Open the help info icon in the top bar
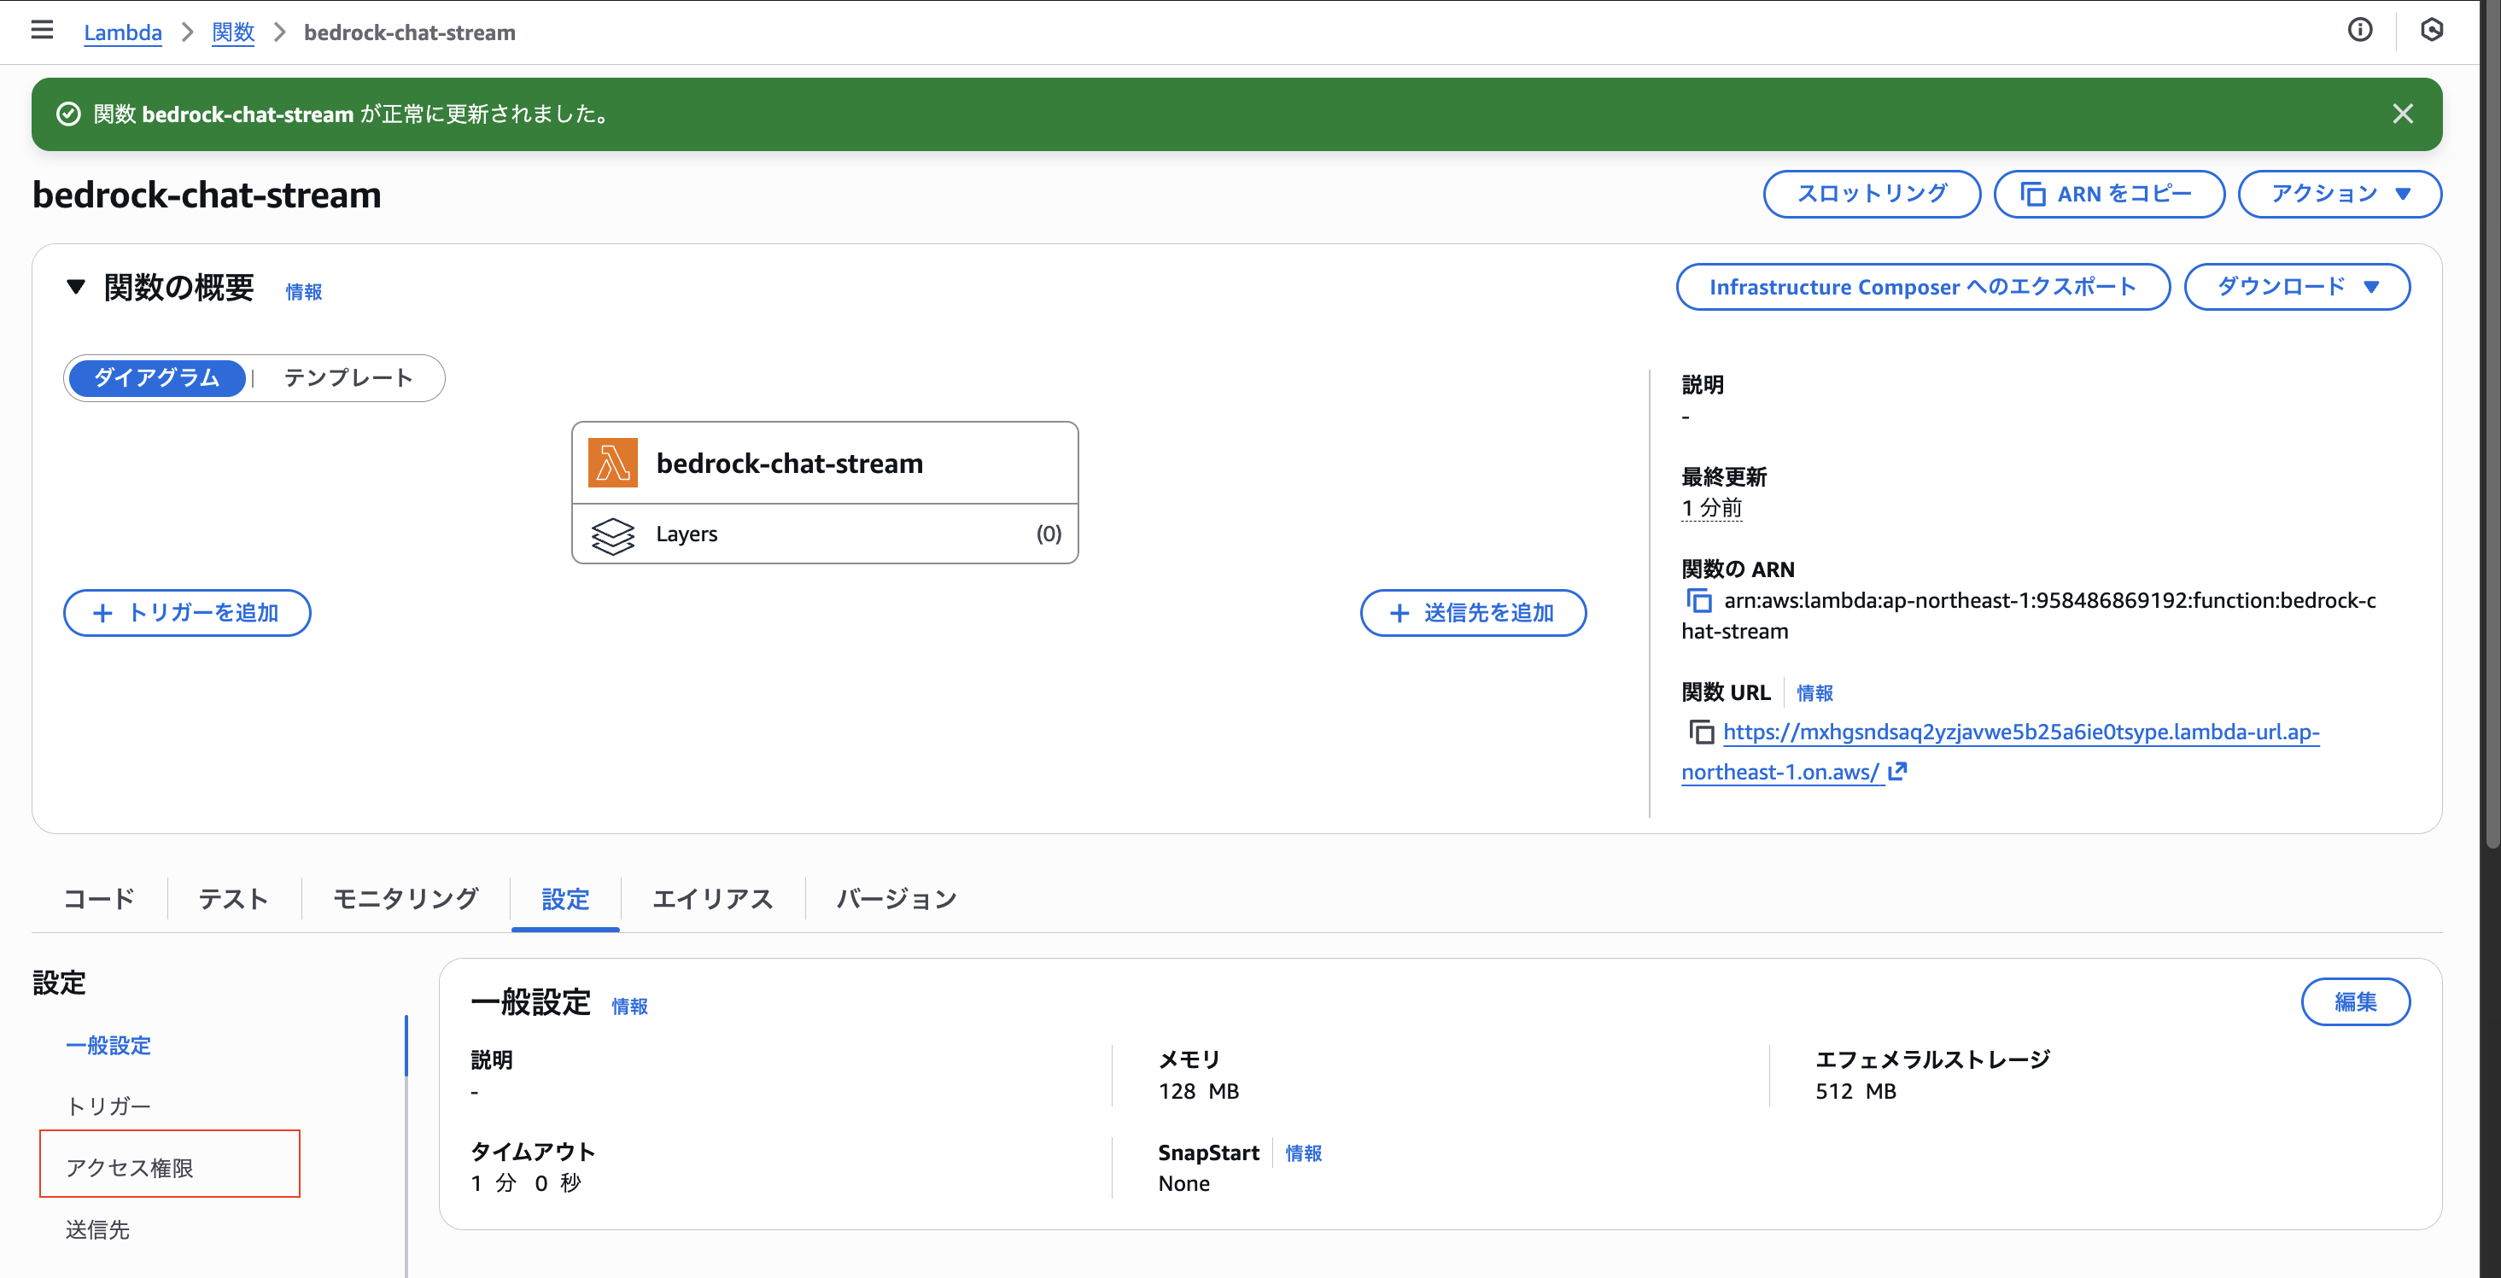This screenshot has width=2501, height=1278. pyautogui.click(x=2359, y=30)
